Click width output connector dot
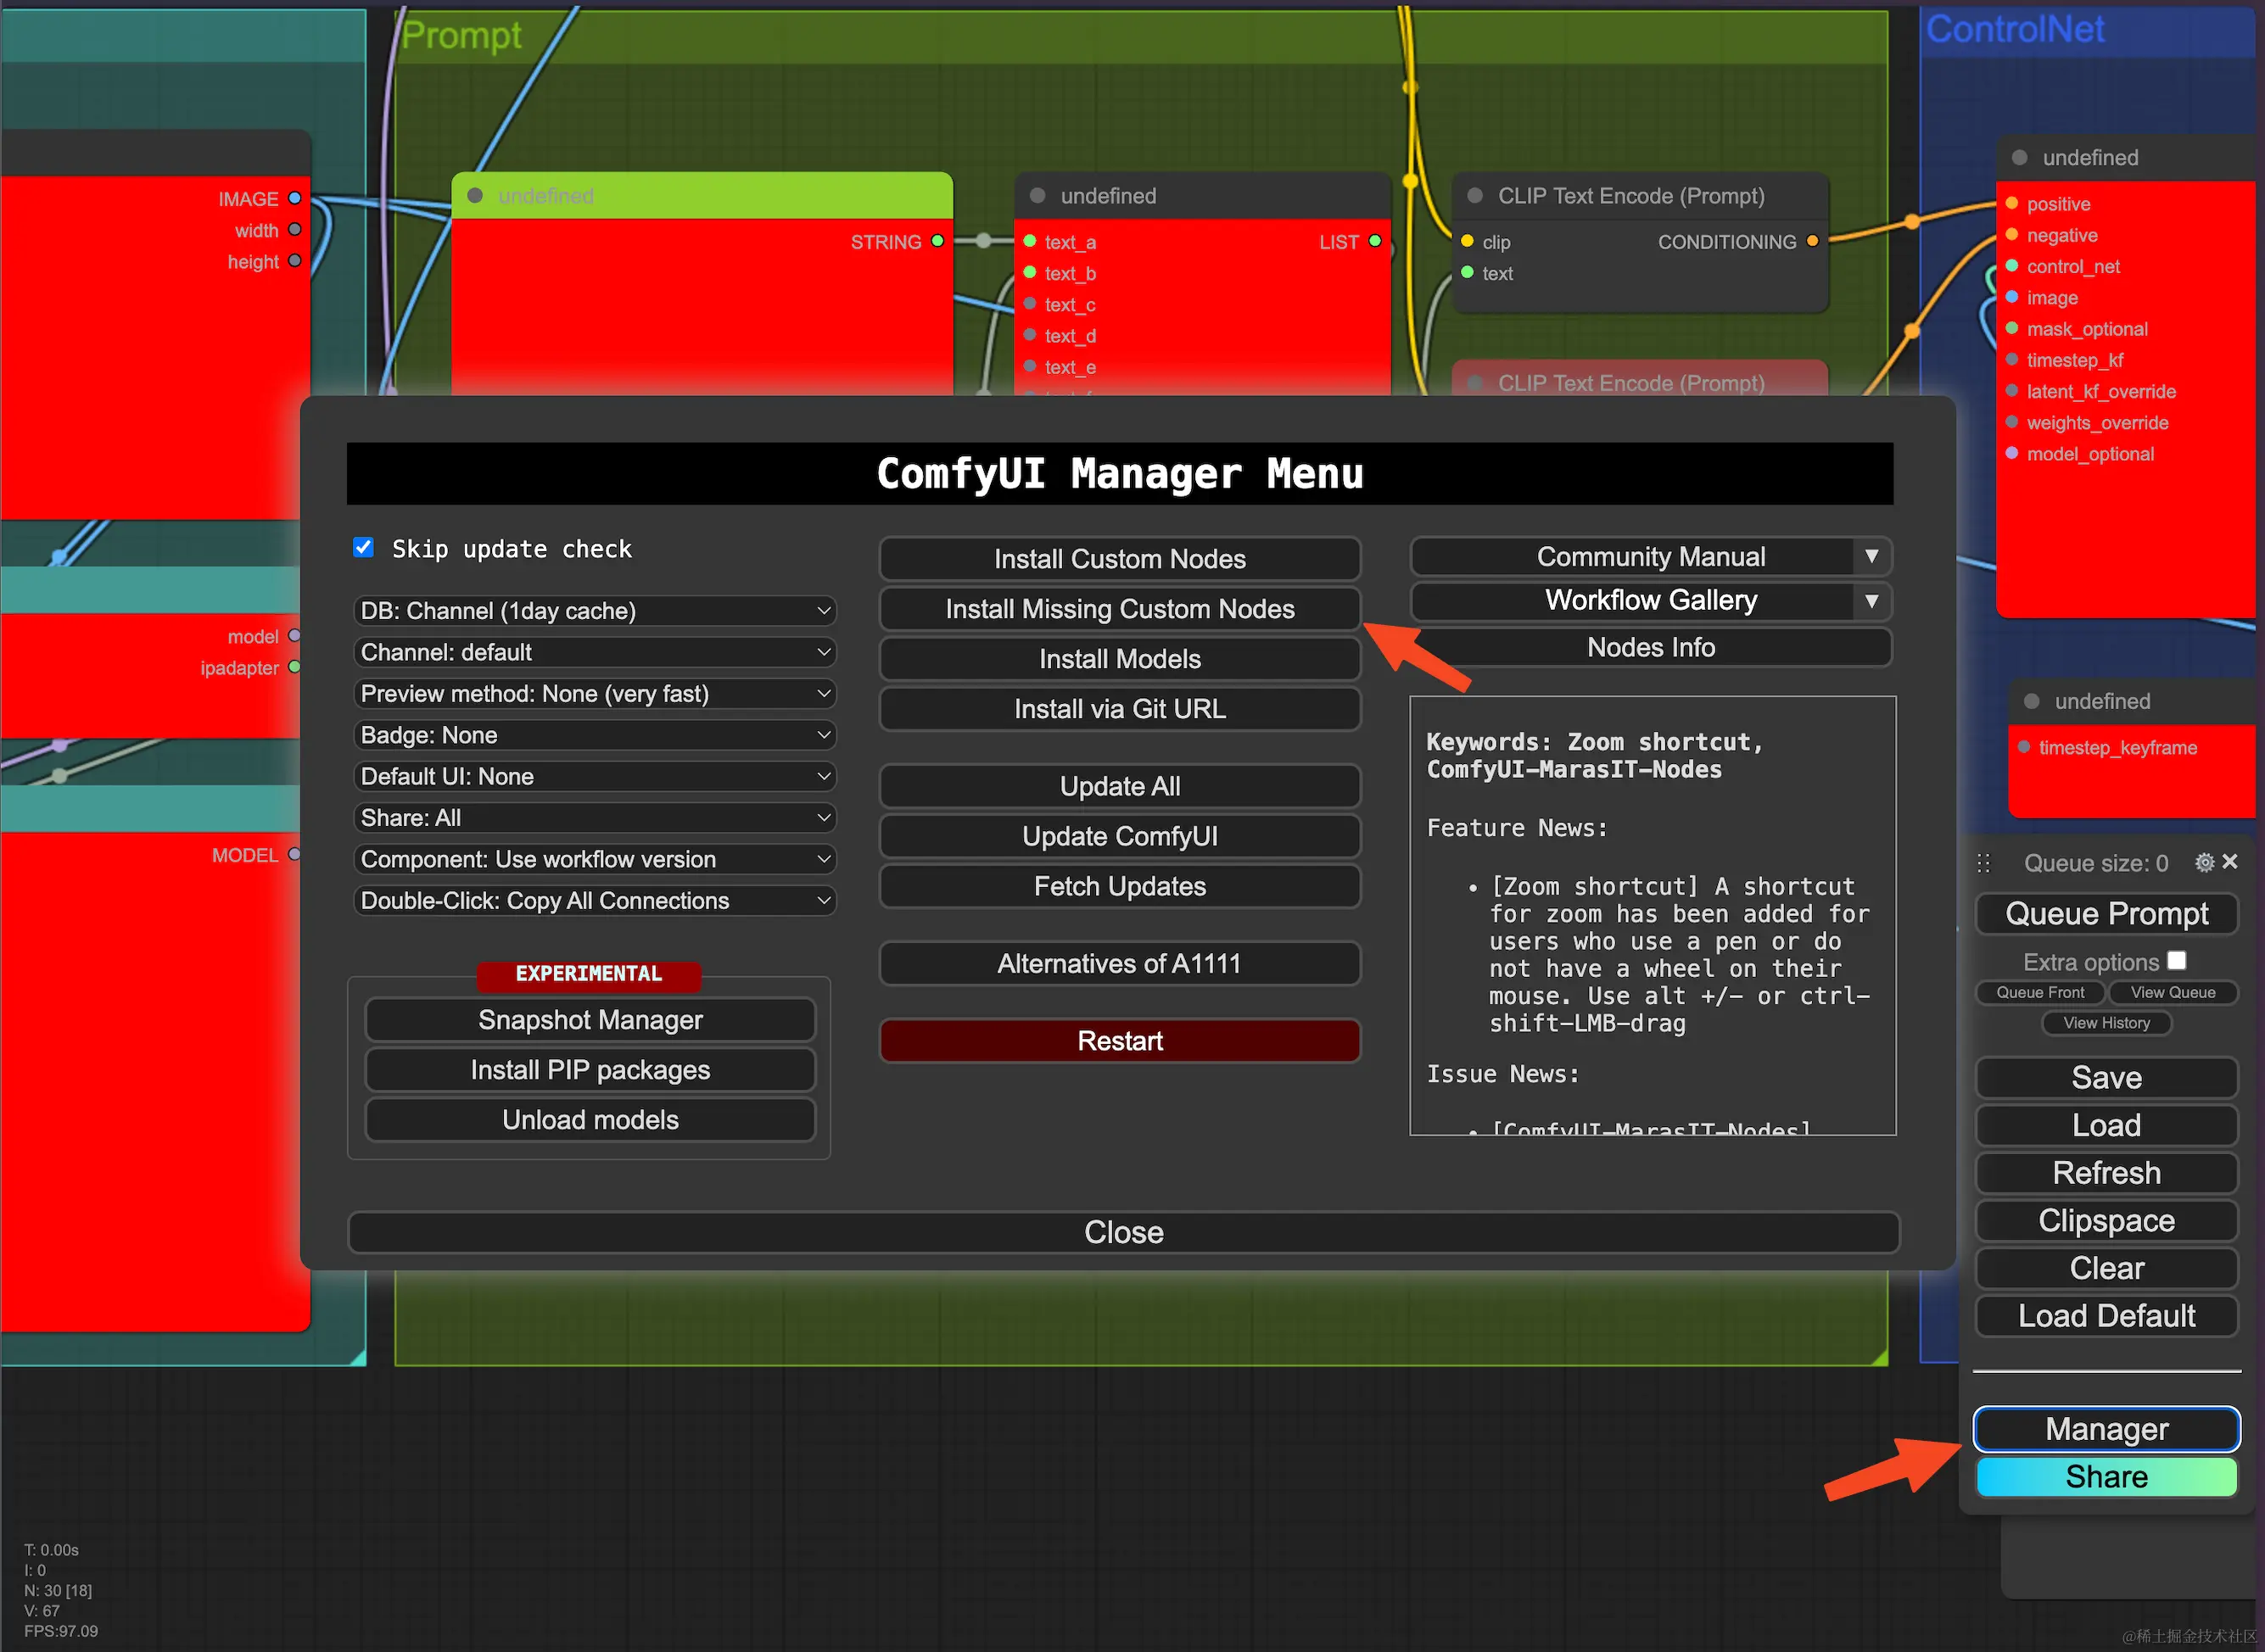 click(294, 229)
